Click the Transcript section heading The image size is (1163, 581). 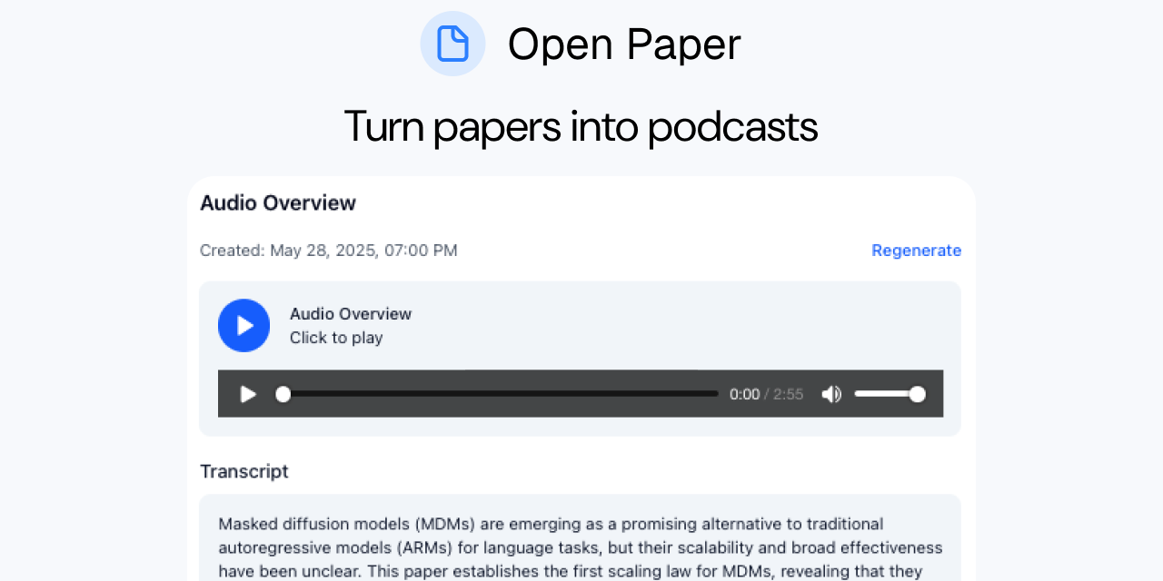tap(244, 471)
